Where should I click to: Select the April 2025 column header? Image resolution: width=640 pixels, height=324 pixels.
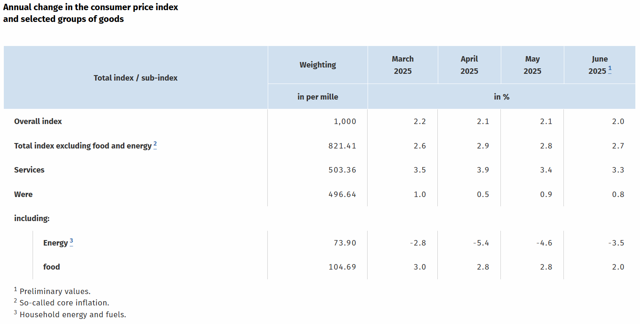[x=469, y=65]
